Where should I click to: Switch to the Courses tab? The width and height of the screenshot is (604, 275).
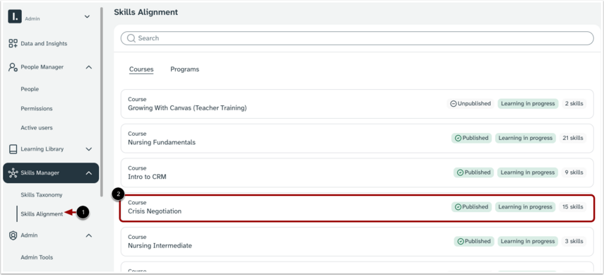(141, 69)
